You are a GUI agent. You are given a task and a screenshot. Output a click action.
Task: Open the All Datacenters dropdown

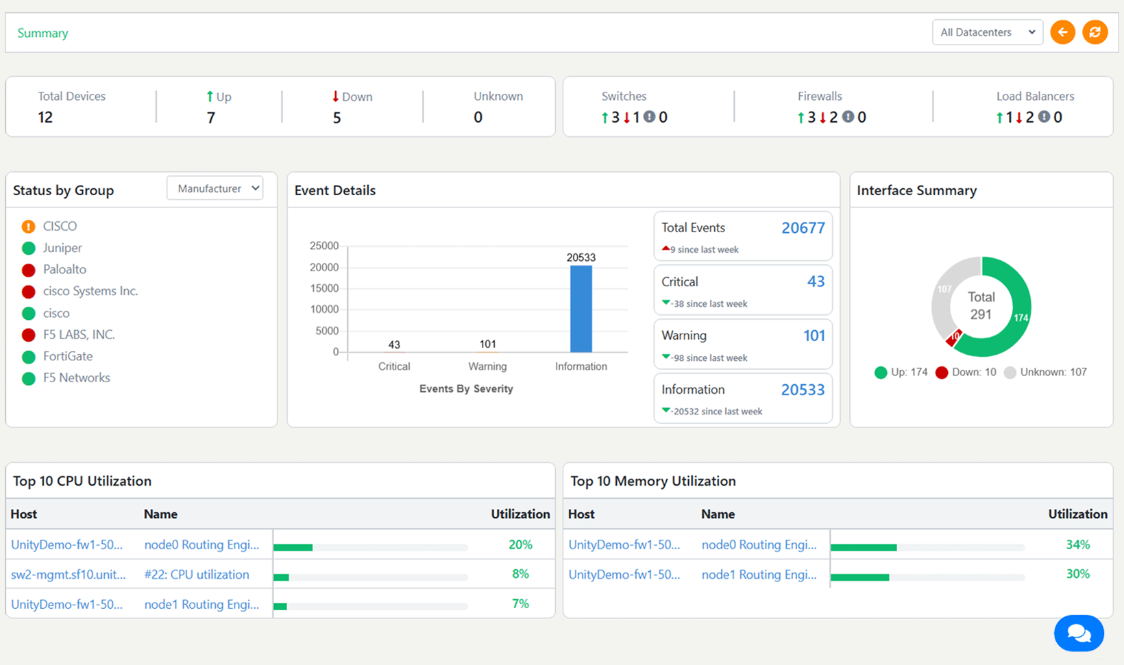tap(987, 32)
